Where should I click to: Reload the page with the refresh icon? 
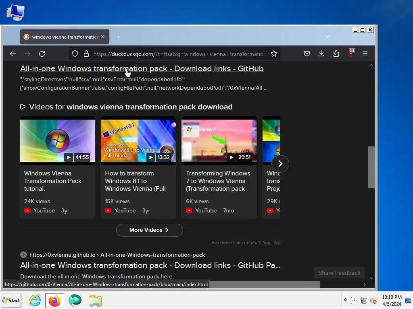pyautogui.click(x=42, y=54)
